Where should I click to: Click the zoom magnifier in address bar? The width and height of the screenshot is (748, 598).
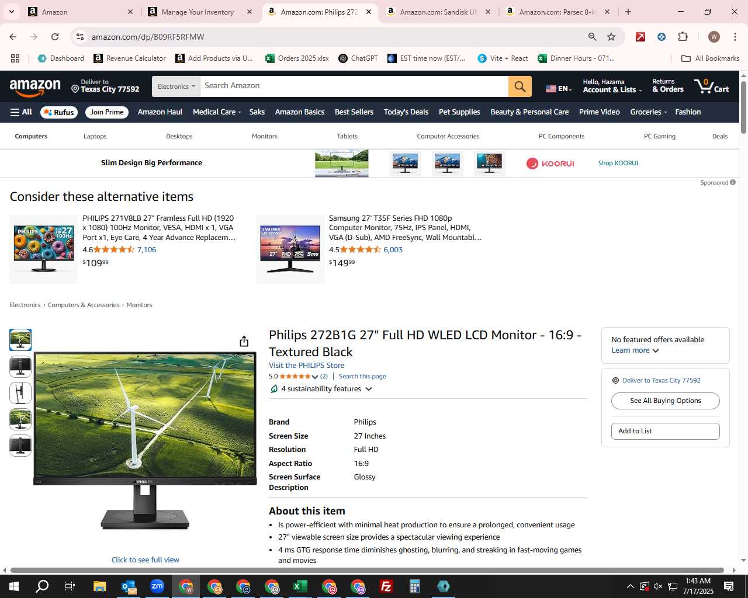(592, 37)
